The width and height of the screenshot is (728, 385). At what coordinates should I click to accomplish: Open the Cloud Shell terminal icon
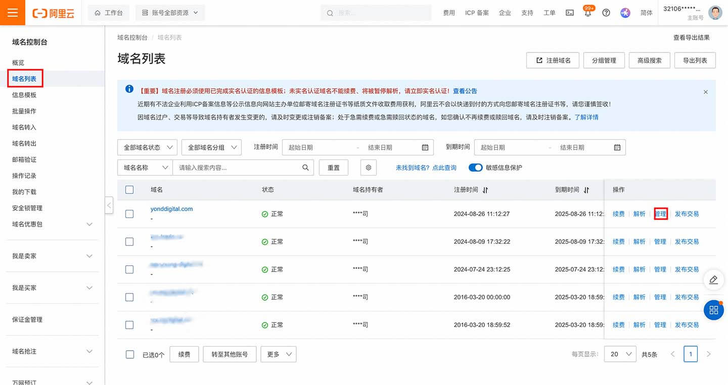570,13
